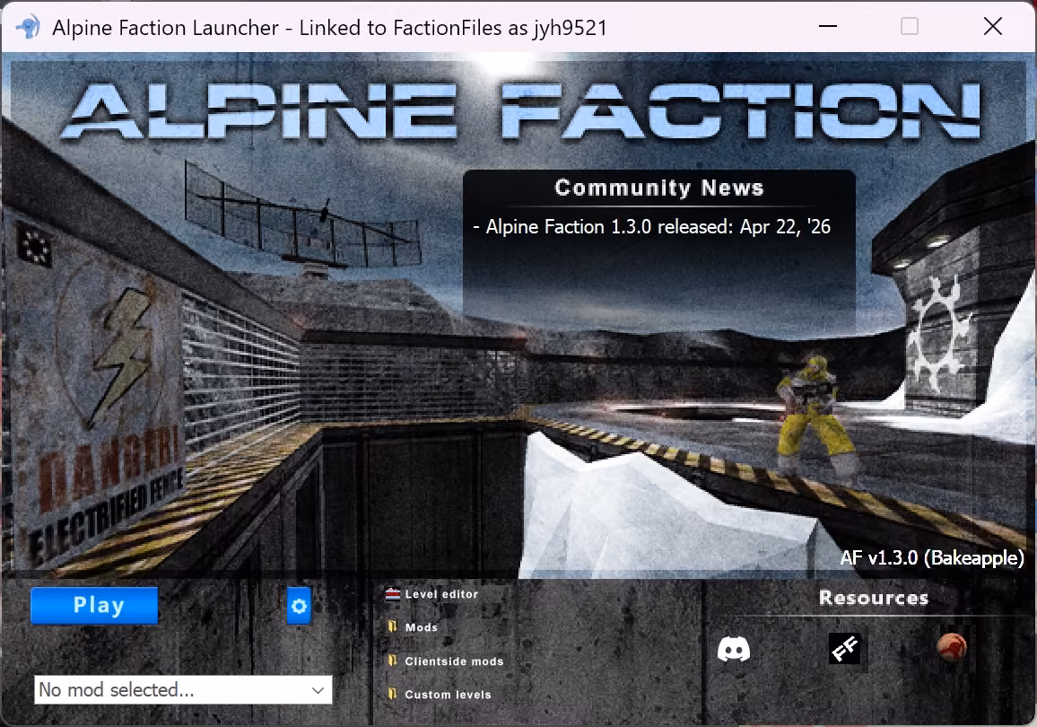Image resolution: width=1037 pixels, height=727 pixels.
Task: Open the Level editor link
Action: pos(441,594)
